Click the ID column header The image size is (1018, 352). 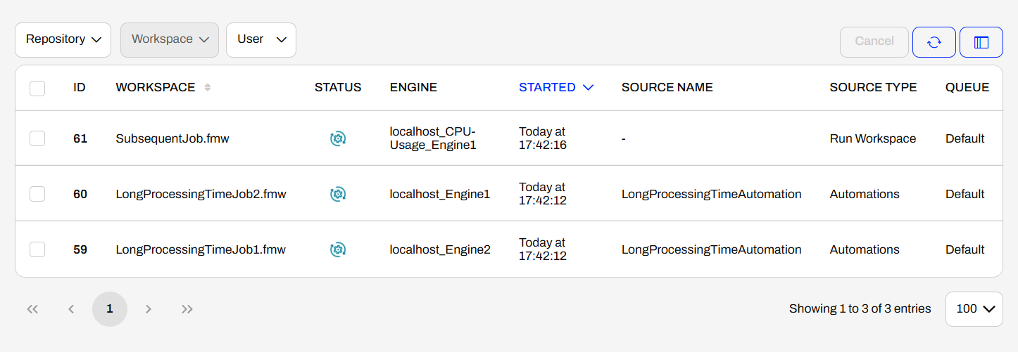[80, 88]
